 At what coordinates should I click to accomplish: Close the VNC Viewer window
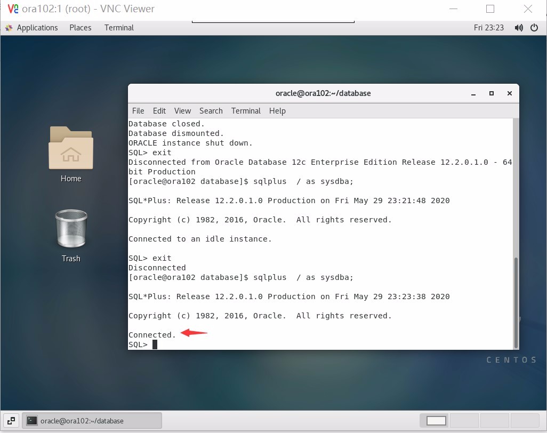coord(528,9)
